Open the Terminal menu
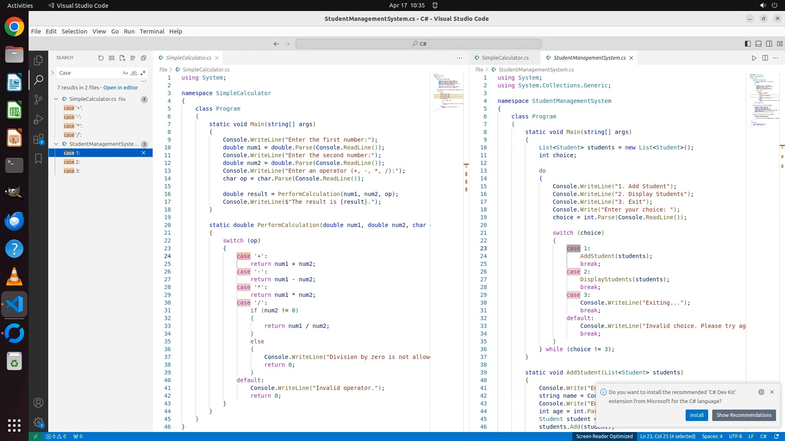 pyautogui.click(x=152, y=31)
